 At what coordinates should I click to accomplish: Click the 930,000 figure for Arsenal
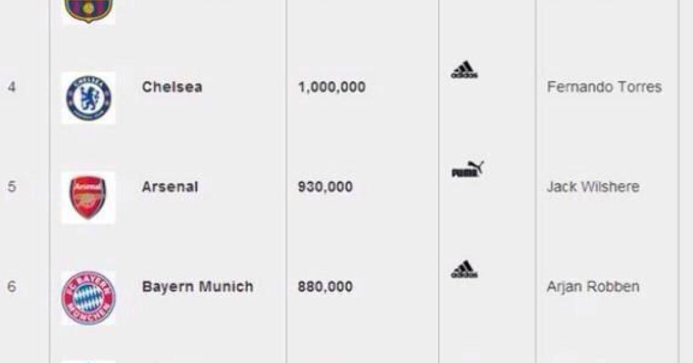click(325, 187)
